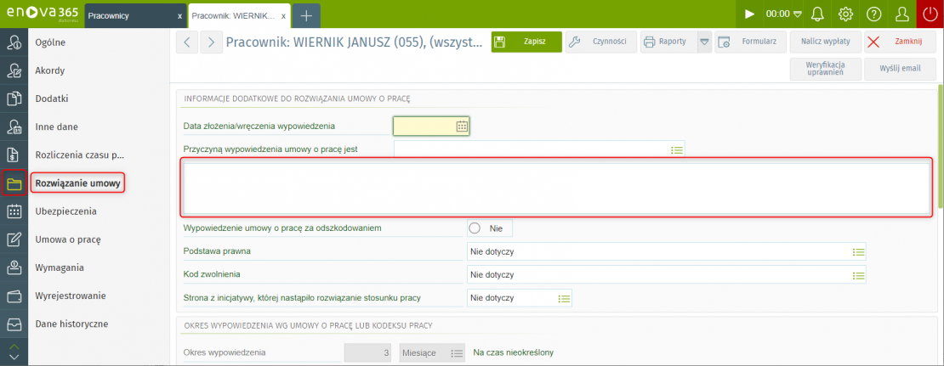This screenshot has height=366, width=944.
Task: Click the folder icon in left sidebar
Action: [14, 183]
